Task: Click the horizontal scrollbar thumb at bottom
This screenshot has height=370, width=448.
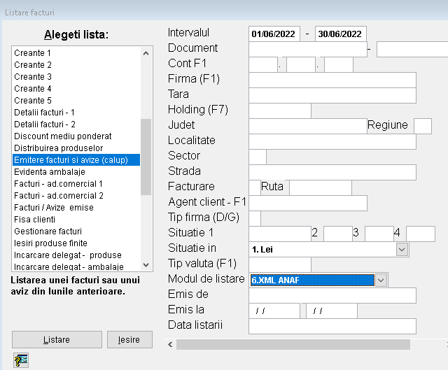Action: 293,345
